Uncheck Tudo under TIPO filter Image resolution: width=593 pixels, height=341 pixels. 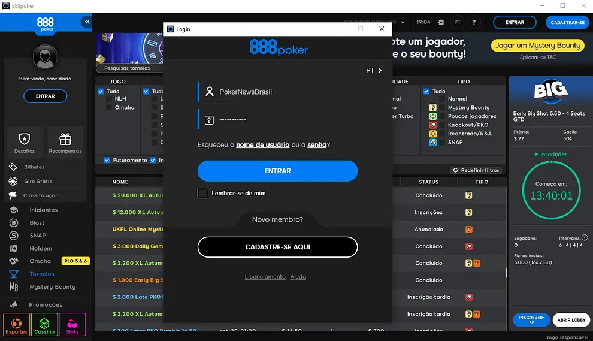click(x=426, y=91)
